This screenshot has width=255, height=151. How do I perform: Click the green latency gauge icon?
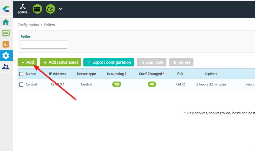tap(50, 9)
